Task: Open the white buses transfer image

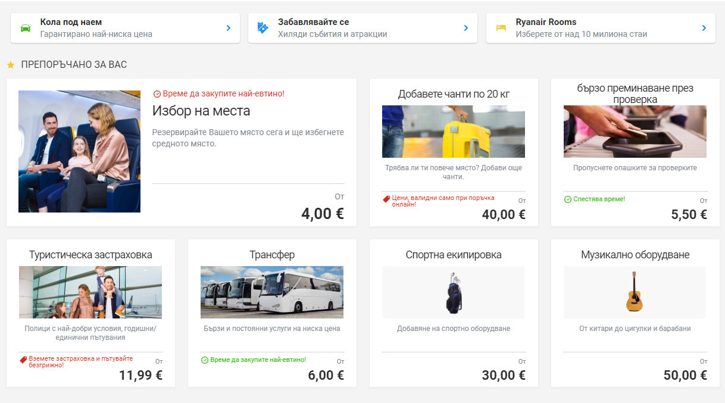Action: click(x=272, y=292)
